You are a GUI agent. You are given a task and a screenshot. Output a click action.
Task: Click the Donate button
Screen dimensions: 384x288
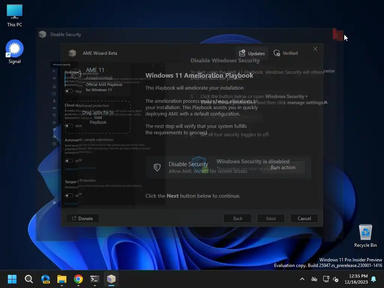pos(83,218)
